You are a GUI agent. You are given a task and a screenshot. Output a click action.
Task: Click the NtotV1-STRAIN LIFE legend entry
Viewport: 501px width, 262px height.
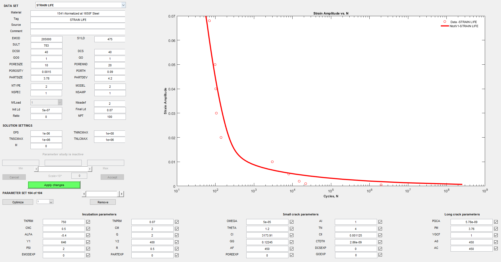click(463, 26)
